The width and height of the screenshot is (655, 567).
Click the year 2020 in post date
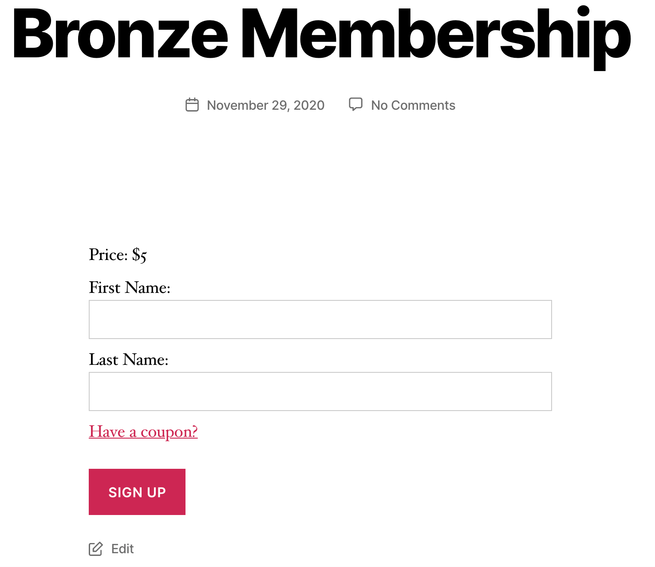[309, 105]
